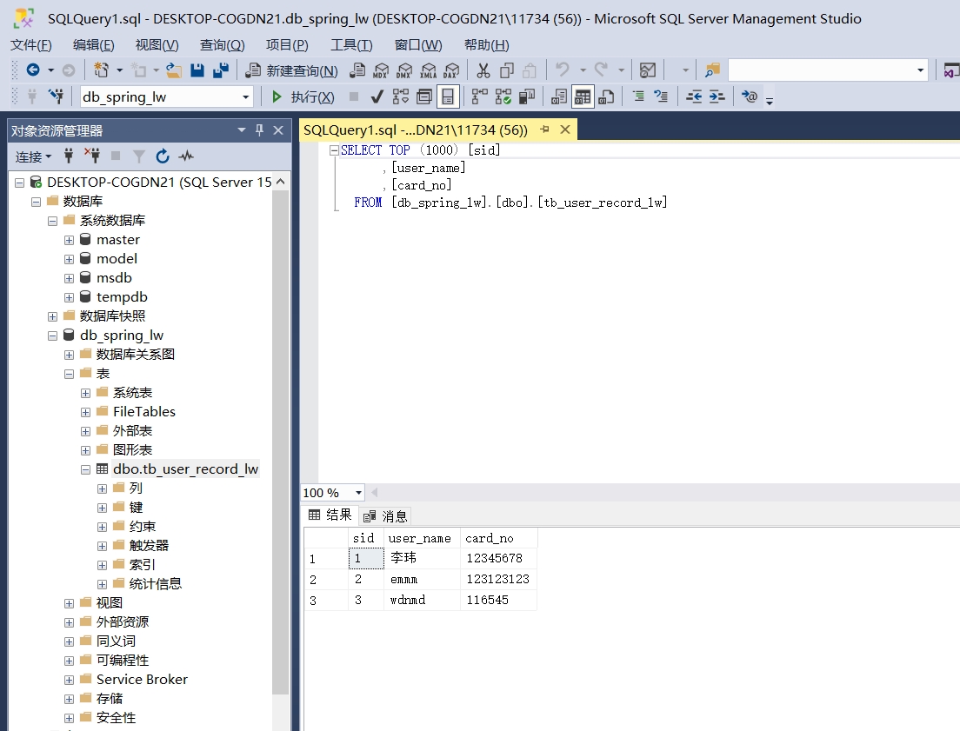Toggle Include Client Statistics
This screenshot has width=960, height=731.
[x=527, y=96]
